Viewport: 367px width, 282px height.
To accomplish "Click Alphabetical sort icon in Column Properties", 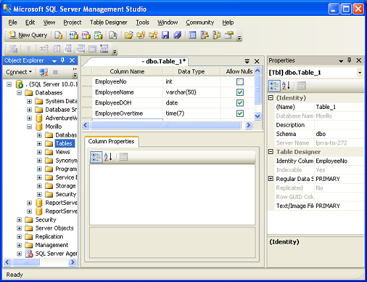I will point(108,157).
